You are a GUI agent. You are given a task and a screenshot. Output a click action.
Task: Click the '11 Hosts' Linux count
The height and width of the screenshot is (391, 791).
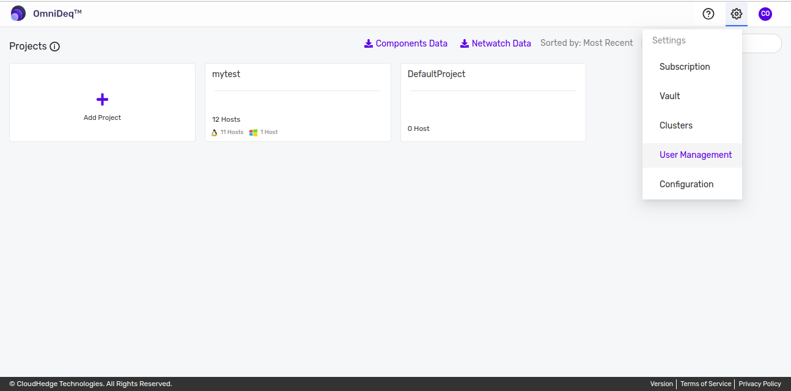[232, 132]
